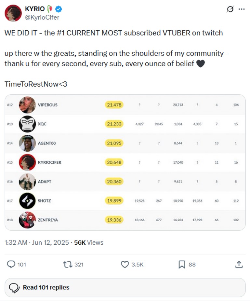Click the SHOTZ logo avatar
250x301 pixels.
[x=27, y=201]
